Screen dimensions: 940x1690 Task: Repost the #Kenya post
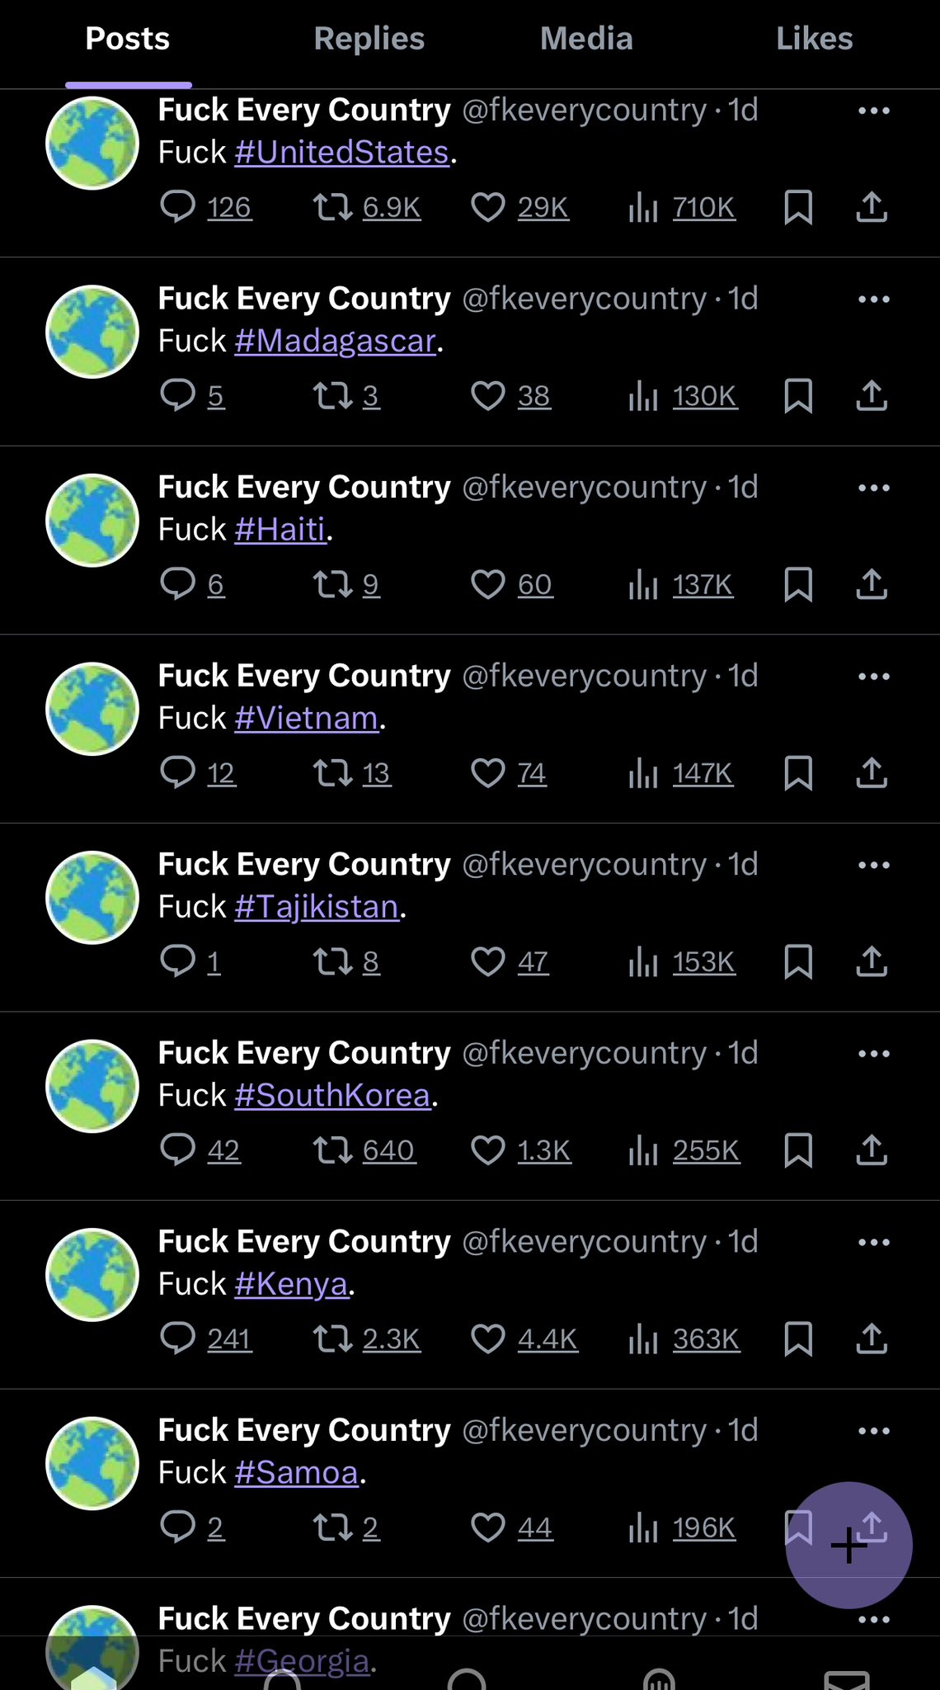click(333, 1338)
